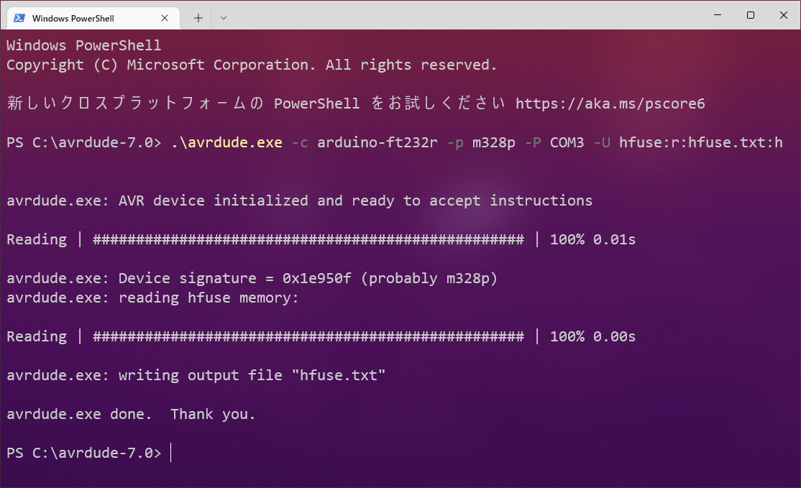Close the Windows PowerShell tab

click(x=164, y=17)
